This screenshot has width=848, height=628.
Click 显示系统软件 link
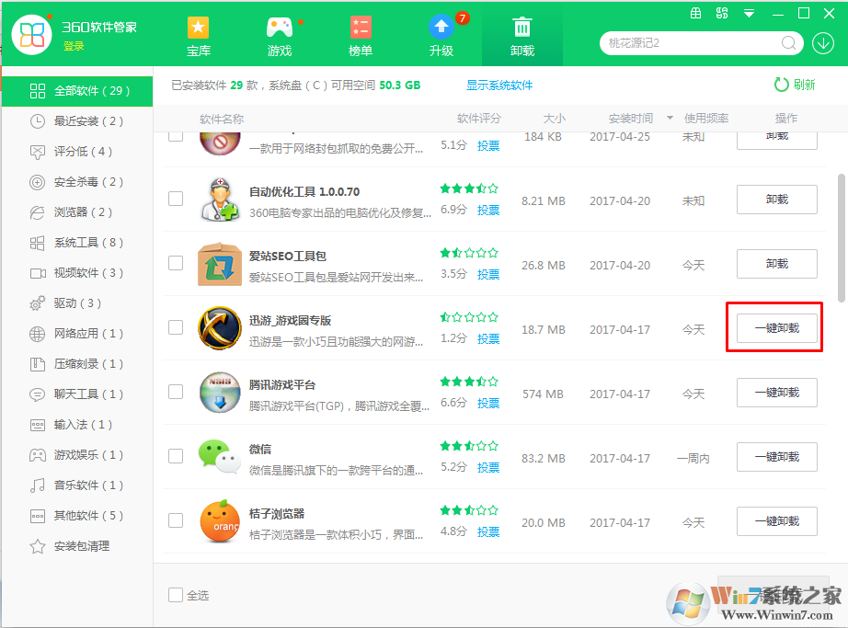click(499, 85)
